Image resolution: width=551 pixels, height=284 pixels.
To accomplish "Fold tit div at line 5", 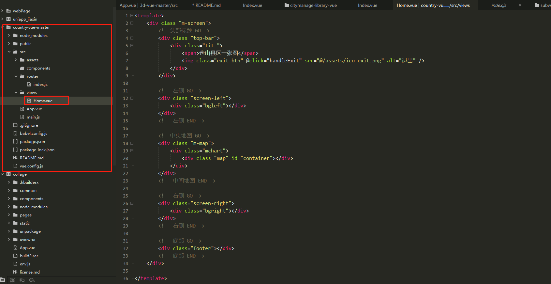I will [132, 46].
